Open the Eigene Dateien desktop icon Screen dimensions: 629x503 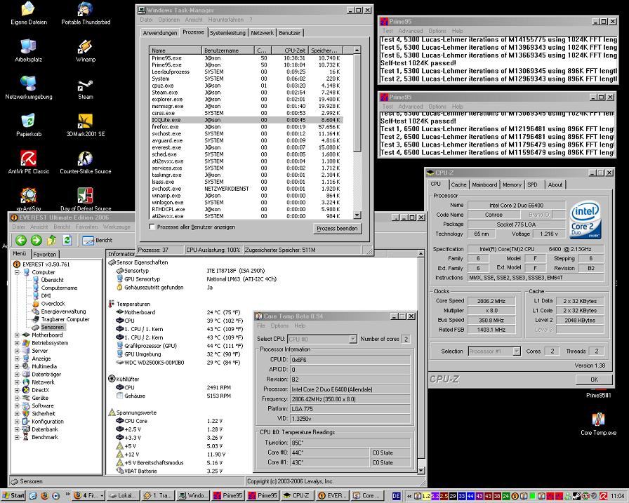tap(29, 13)
